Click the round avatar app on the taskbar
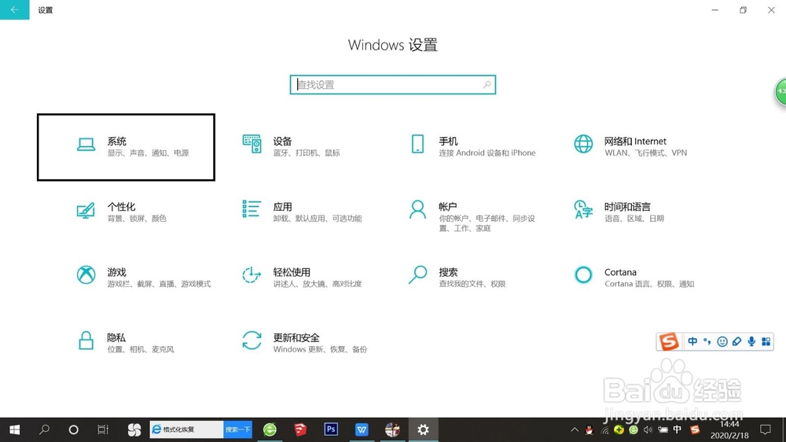Screen dimensions: 786x442 [x=392, y=429]
